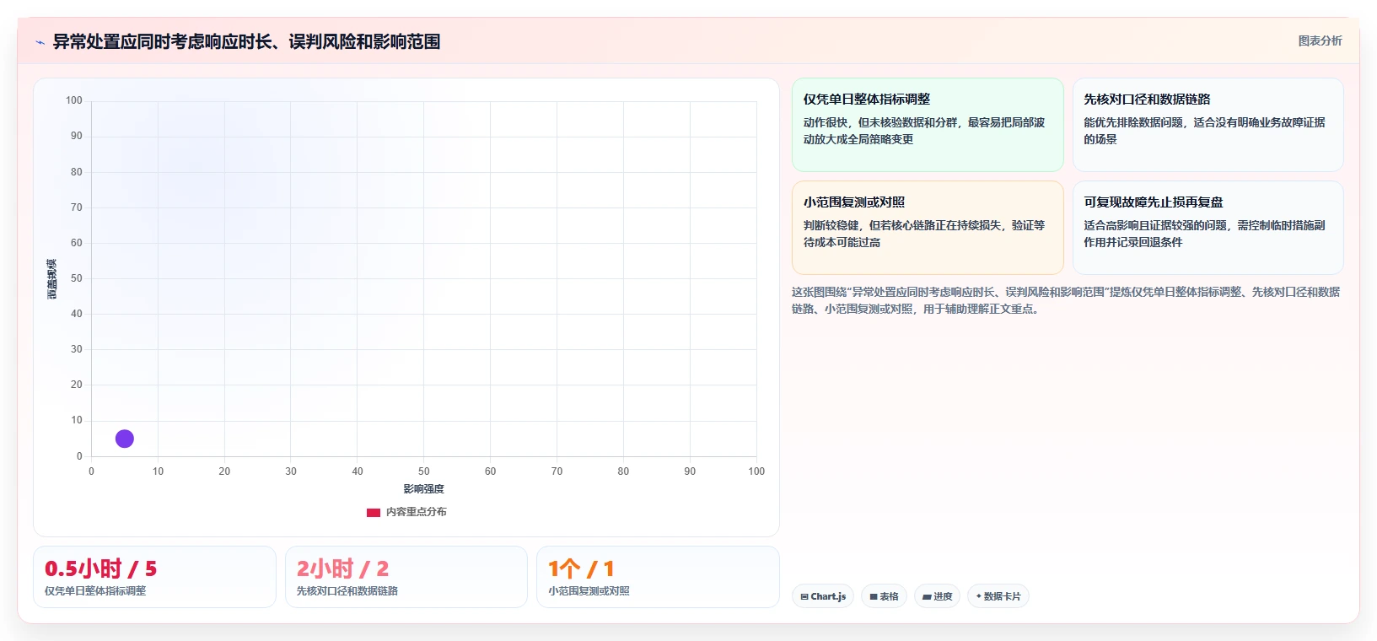This screenshot has width=1377, height=641.
Task: Click the description starting 能优先排除数据问题
Action: tap(1204, 131)
